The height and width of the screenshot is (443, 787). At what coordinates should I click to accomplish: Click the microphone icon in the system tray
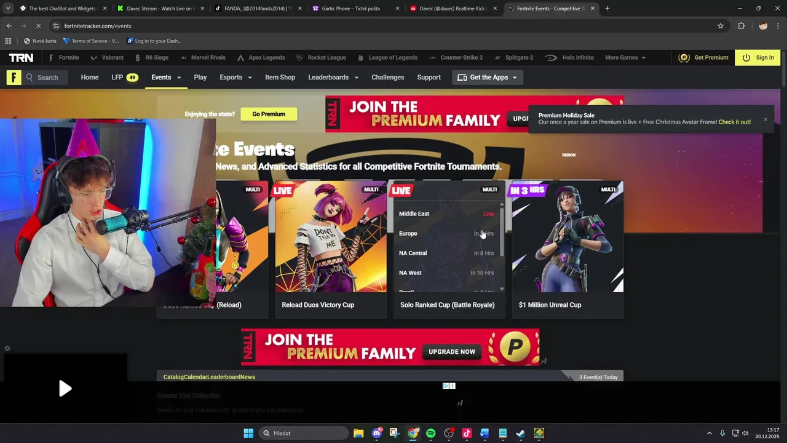(722, 433)
